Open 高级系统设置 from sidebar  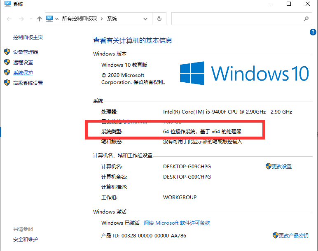(28, 83)
